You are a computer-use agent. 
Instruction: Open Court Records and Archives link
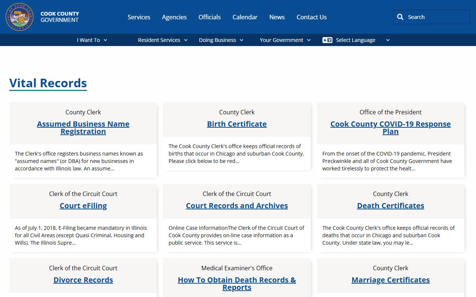pos(237,206)
